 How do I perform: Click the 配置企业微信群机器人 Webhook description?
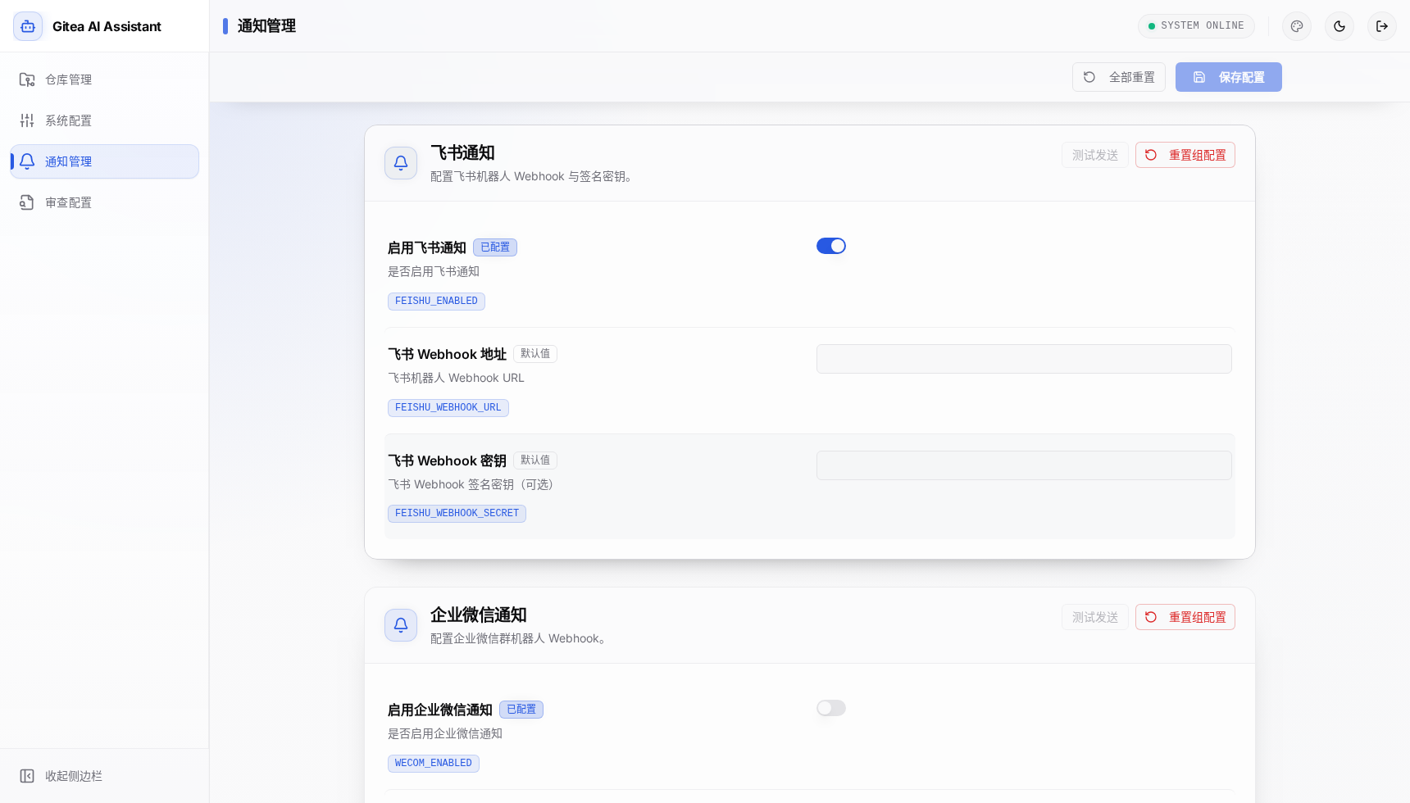coord(520,639)
